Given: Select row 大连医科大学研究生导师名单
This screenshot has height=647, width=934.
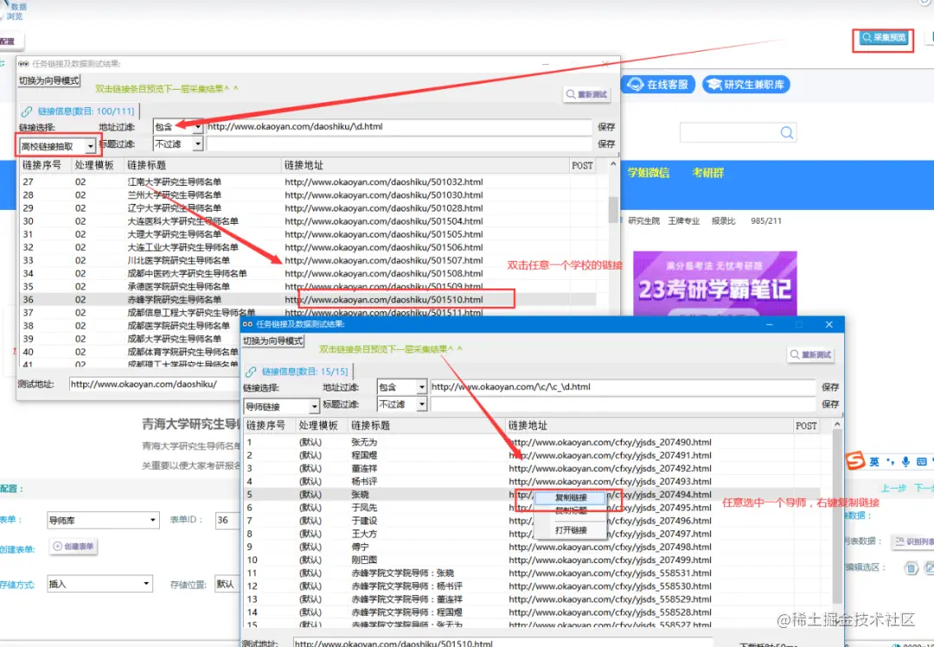Looking at the screenshot, I should tap(307, 221).
